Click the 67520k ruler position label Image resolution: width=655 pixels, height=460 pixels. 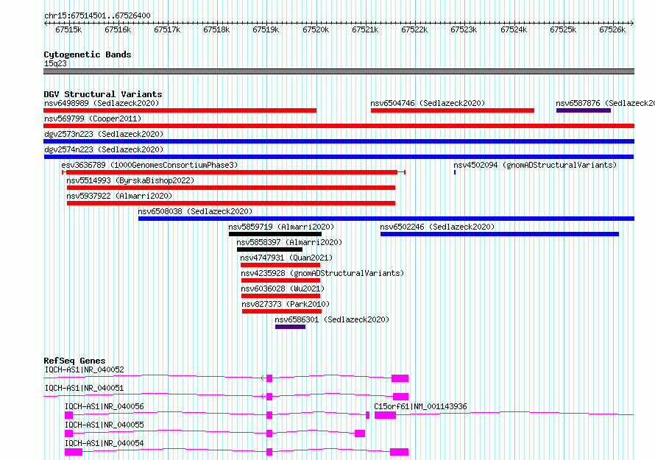[x=316, y=29]
